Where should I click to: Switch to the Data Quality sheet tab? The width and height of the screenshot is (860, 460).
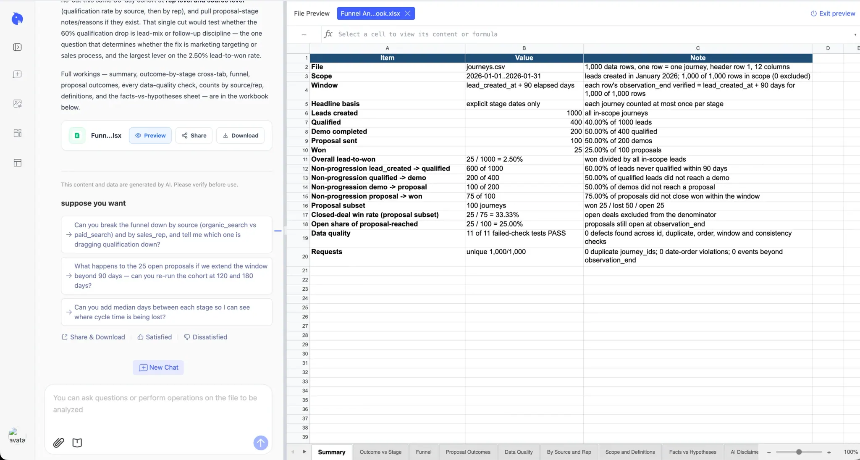point(519,452)
